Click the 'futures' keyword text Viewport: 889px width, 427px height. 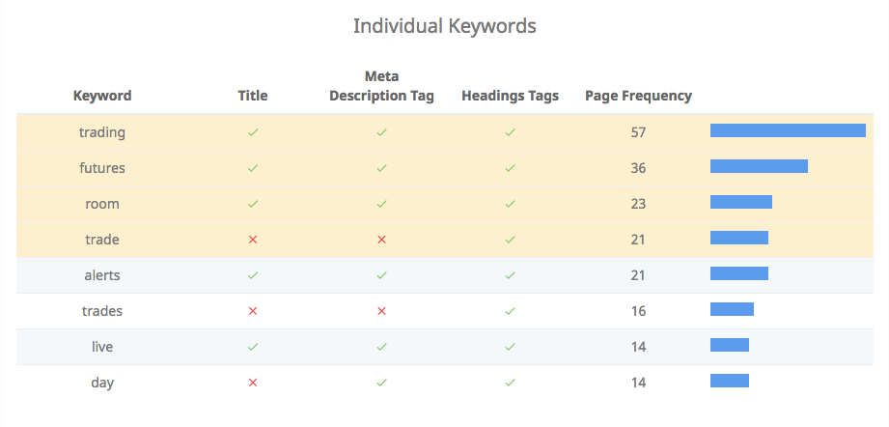tap(102, 168)
